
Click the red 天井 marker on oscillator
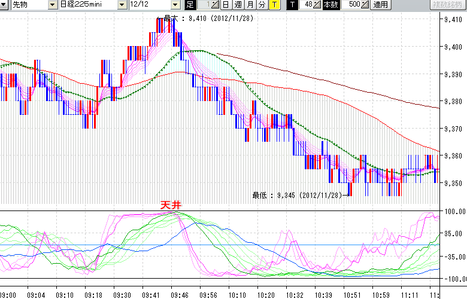coord(171,205)
